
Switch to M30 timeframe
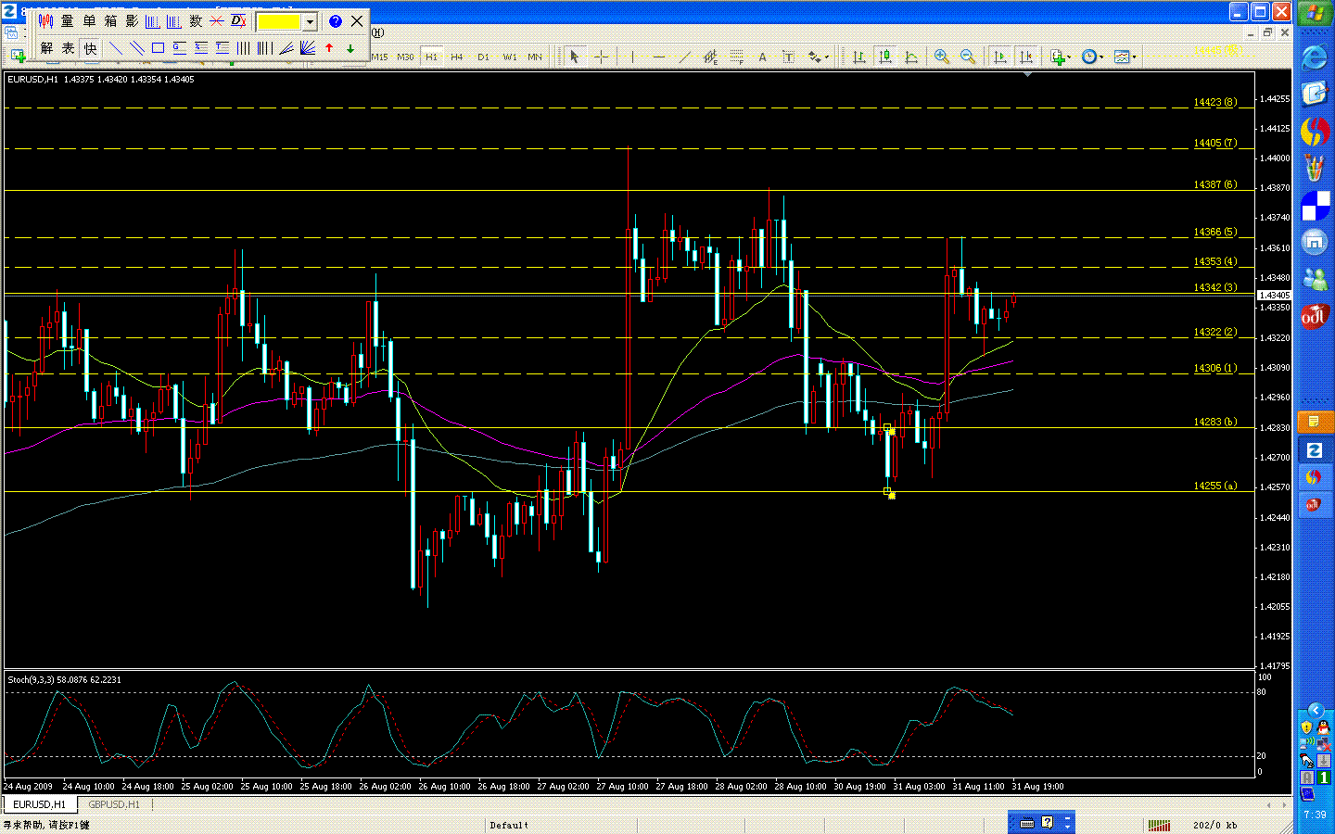coord(405,57)
